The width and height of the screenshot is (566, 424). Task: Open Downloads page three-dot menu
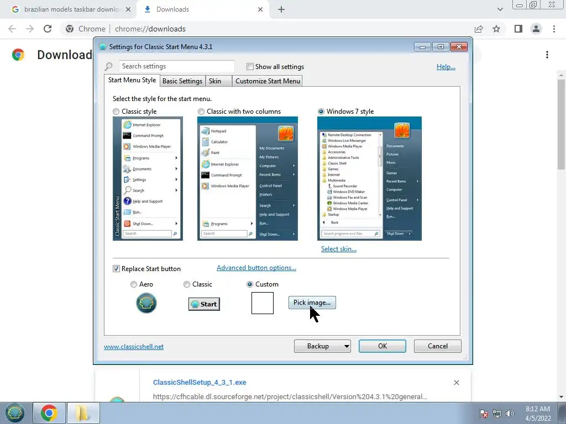[x=547, y=55]
